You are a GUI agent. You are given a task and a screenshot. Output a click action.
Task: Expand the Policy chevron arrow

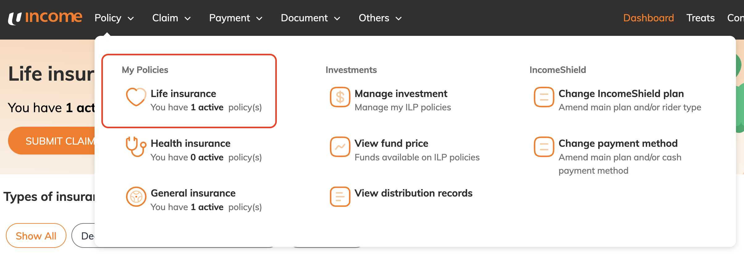click(131, 19)
